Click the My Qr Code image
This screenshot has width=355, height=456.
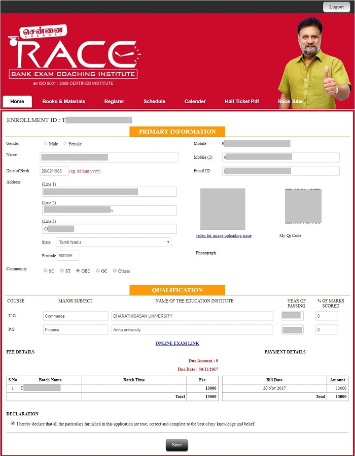(x=303, y=206)
